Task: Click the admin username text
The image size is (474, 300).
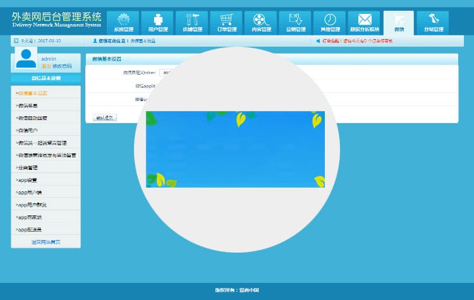Action: [x=49, y=59]
